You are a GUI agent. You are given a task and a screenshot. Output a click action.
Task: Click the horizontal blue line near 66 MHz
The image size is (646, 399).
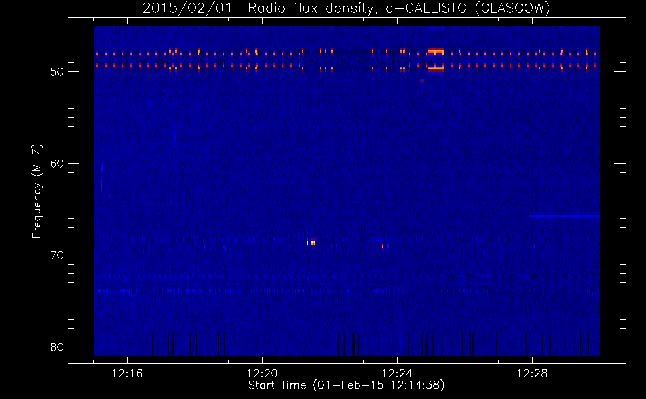coord(564,215)
